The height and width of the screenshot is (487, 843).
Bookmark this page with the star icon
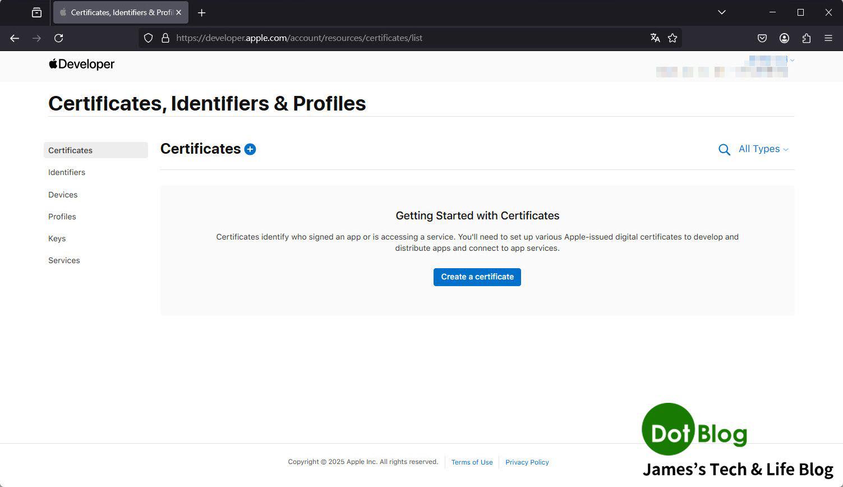672,38
